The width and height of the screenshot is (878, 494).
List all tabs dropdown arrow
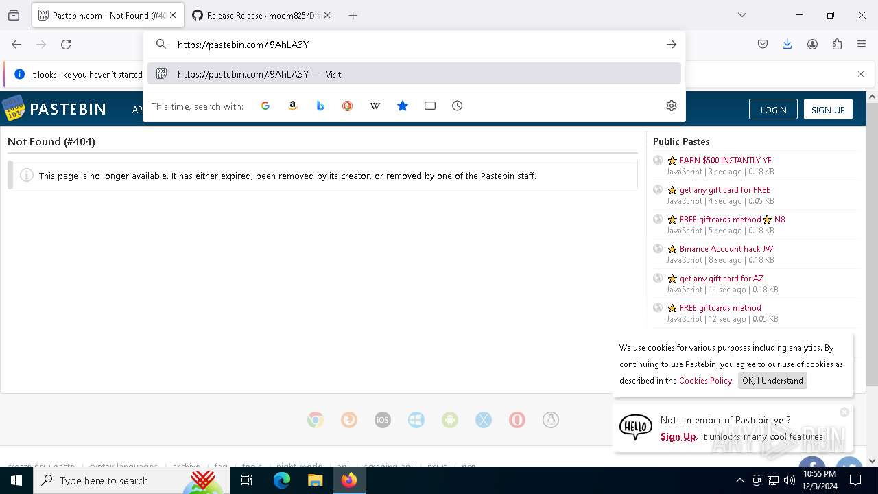(742, 15)
